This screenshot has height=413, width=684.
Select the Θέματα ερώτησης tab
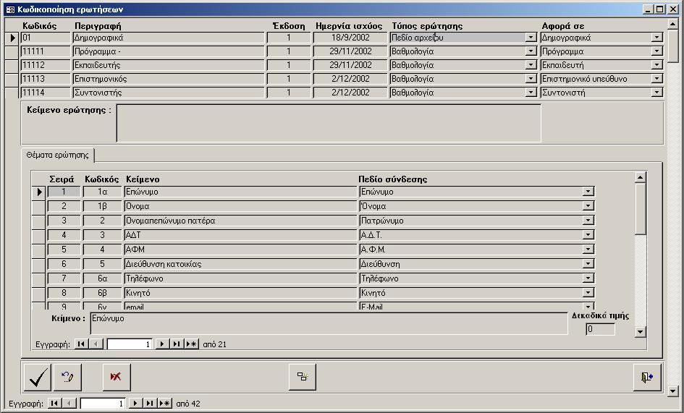pyautogui.click(x=58, y=156)
